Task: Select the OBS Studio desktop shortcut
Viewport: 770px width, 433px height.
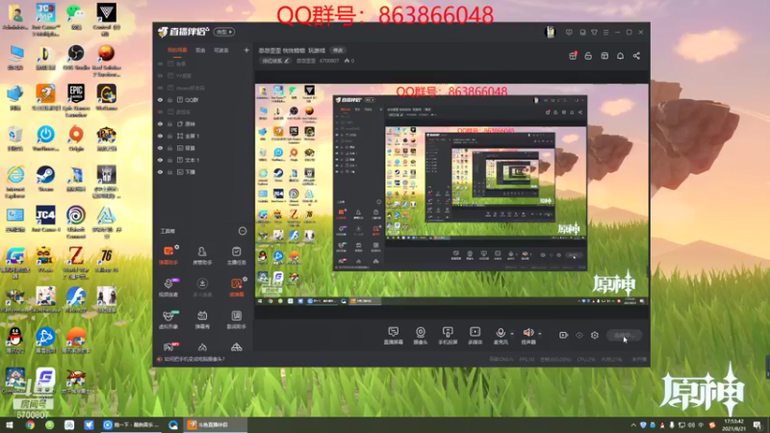Action: point(76,57)
